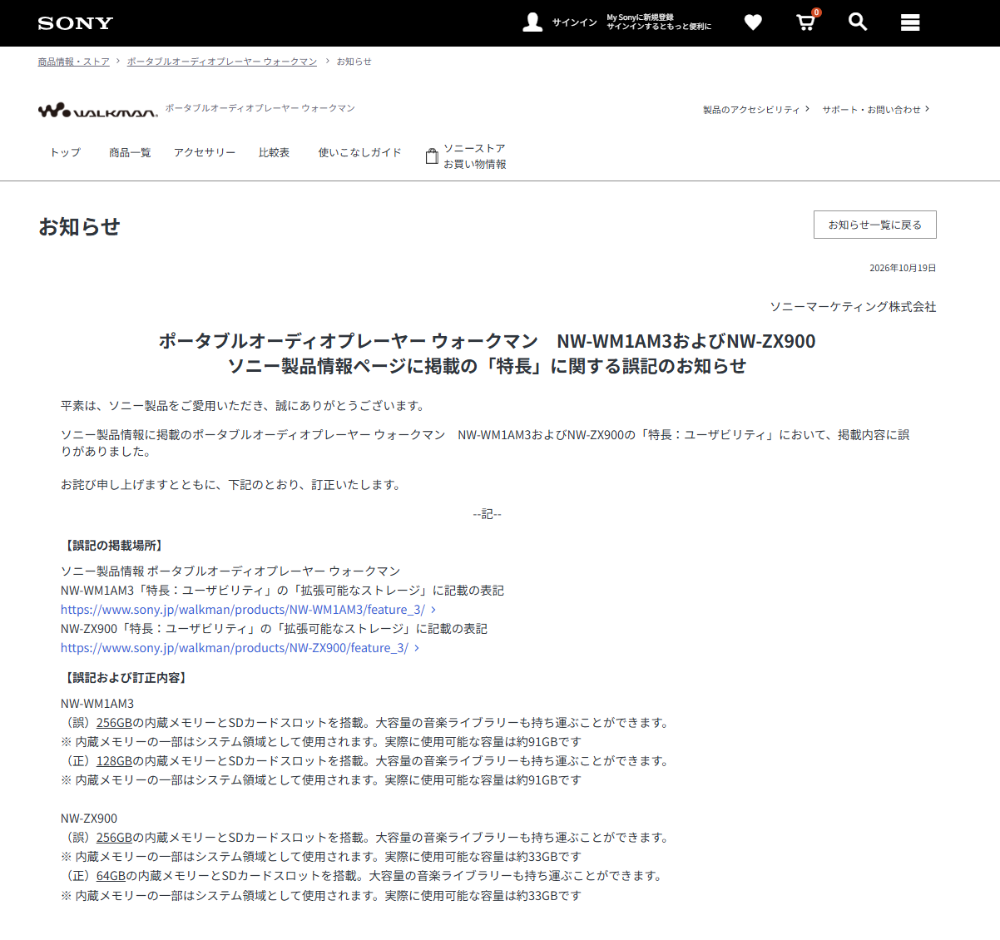Image resolution: width=1000 pixels, height=940 pixels.
Task: Select the 使いこなしガイド menu item
Action: 359,152
